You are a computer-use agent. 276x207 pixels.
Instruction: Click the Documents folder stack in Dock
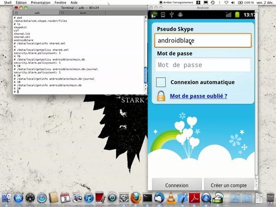pyautogui.click(x=247, y=198)
